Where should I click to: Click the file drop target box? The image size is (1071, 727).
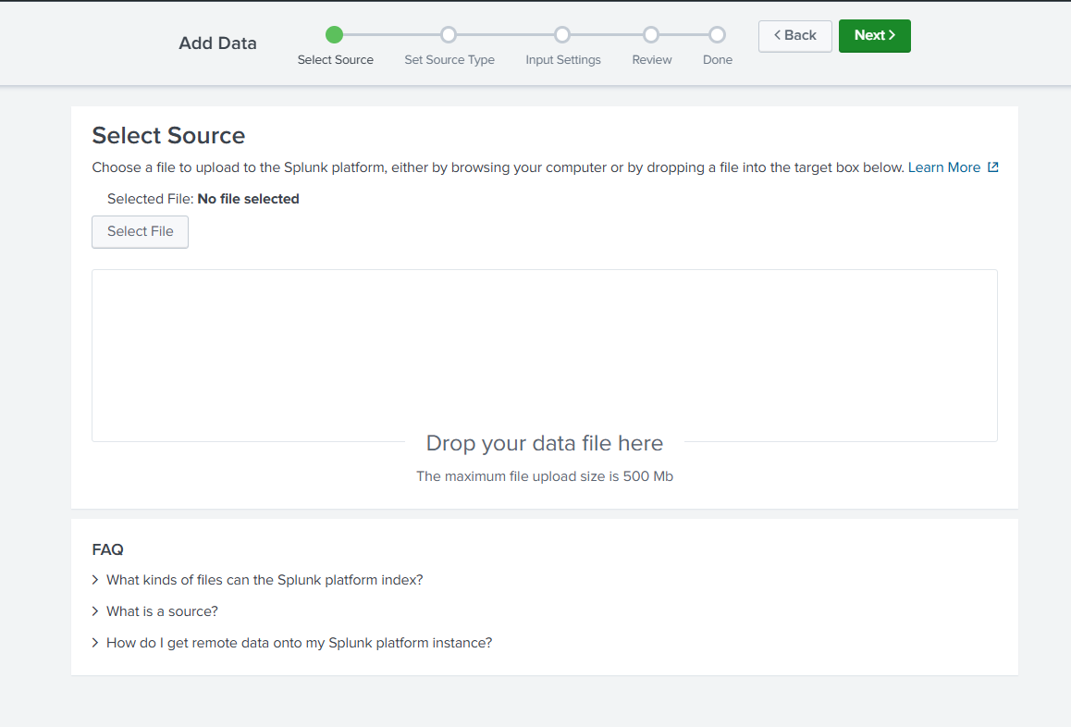point(545,355)
